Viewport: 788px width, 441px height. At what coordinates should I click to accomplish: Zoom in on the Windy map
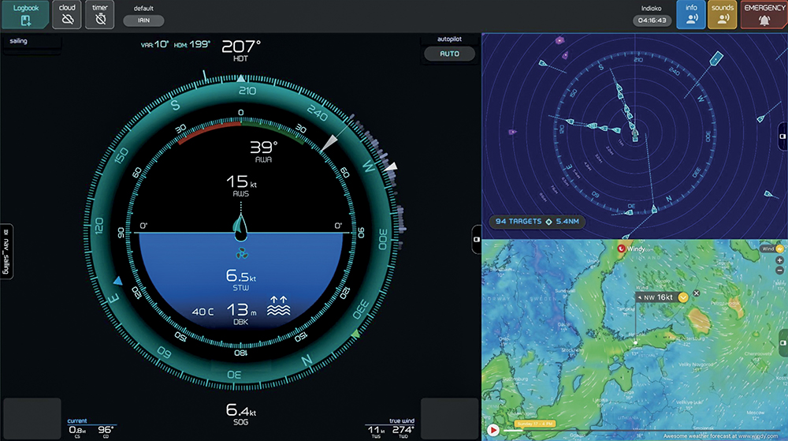779,260
